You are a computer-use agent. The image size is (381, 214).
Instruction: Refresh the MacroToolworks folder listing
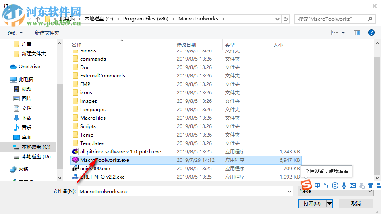click(x=286, y=19)
